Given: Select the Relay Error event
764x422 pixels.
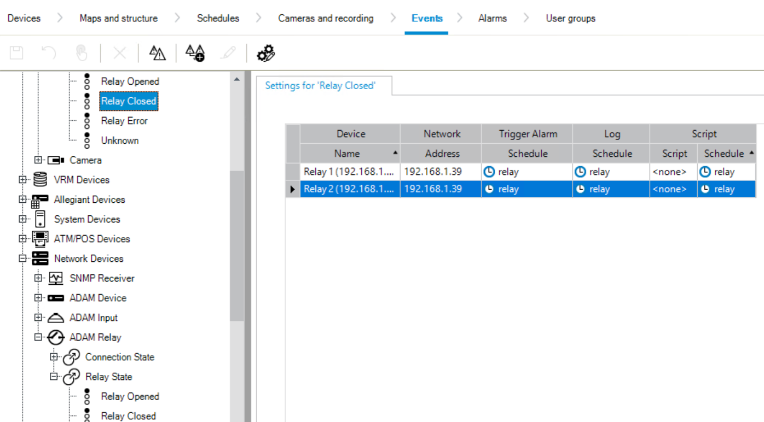Looking at the screenshot, I should tap(124, 121).
